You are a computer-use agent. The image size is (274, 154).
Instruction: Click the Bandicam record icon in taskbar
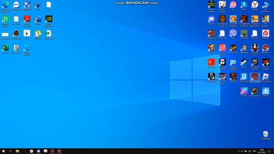coord(52,151)
